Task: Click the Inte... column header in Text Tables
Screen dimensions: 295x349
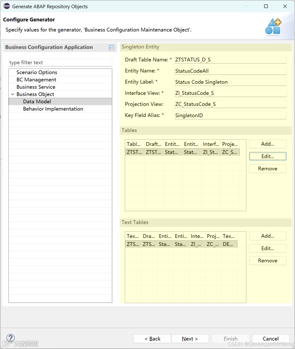Action: pos(197,236)
